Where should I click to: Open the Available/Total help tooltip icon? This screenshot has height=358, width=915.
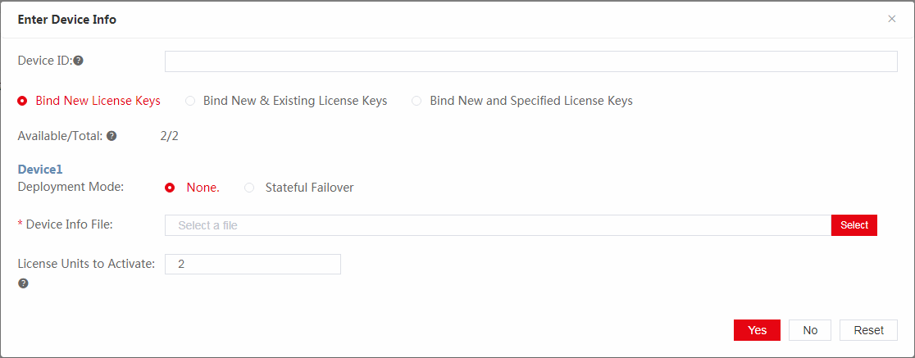pos(112,137)
